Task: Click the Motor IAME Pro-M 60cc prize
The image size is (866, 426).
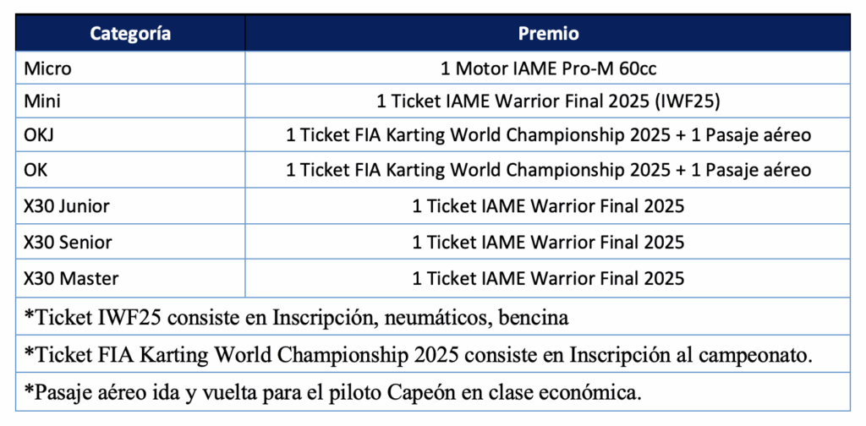Action: [x=548, y=69]
